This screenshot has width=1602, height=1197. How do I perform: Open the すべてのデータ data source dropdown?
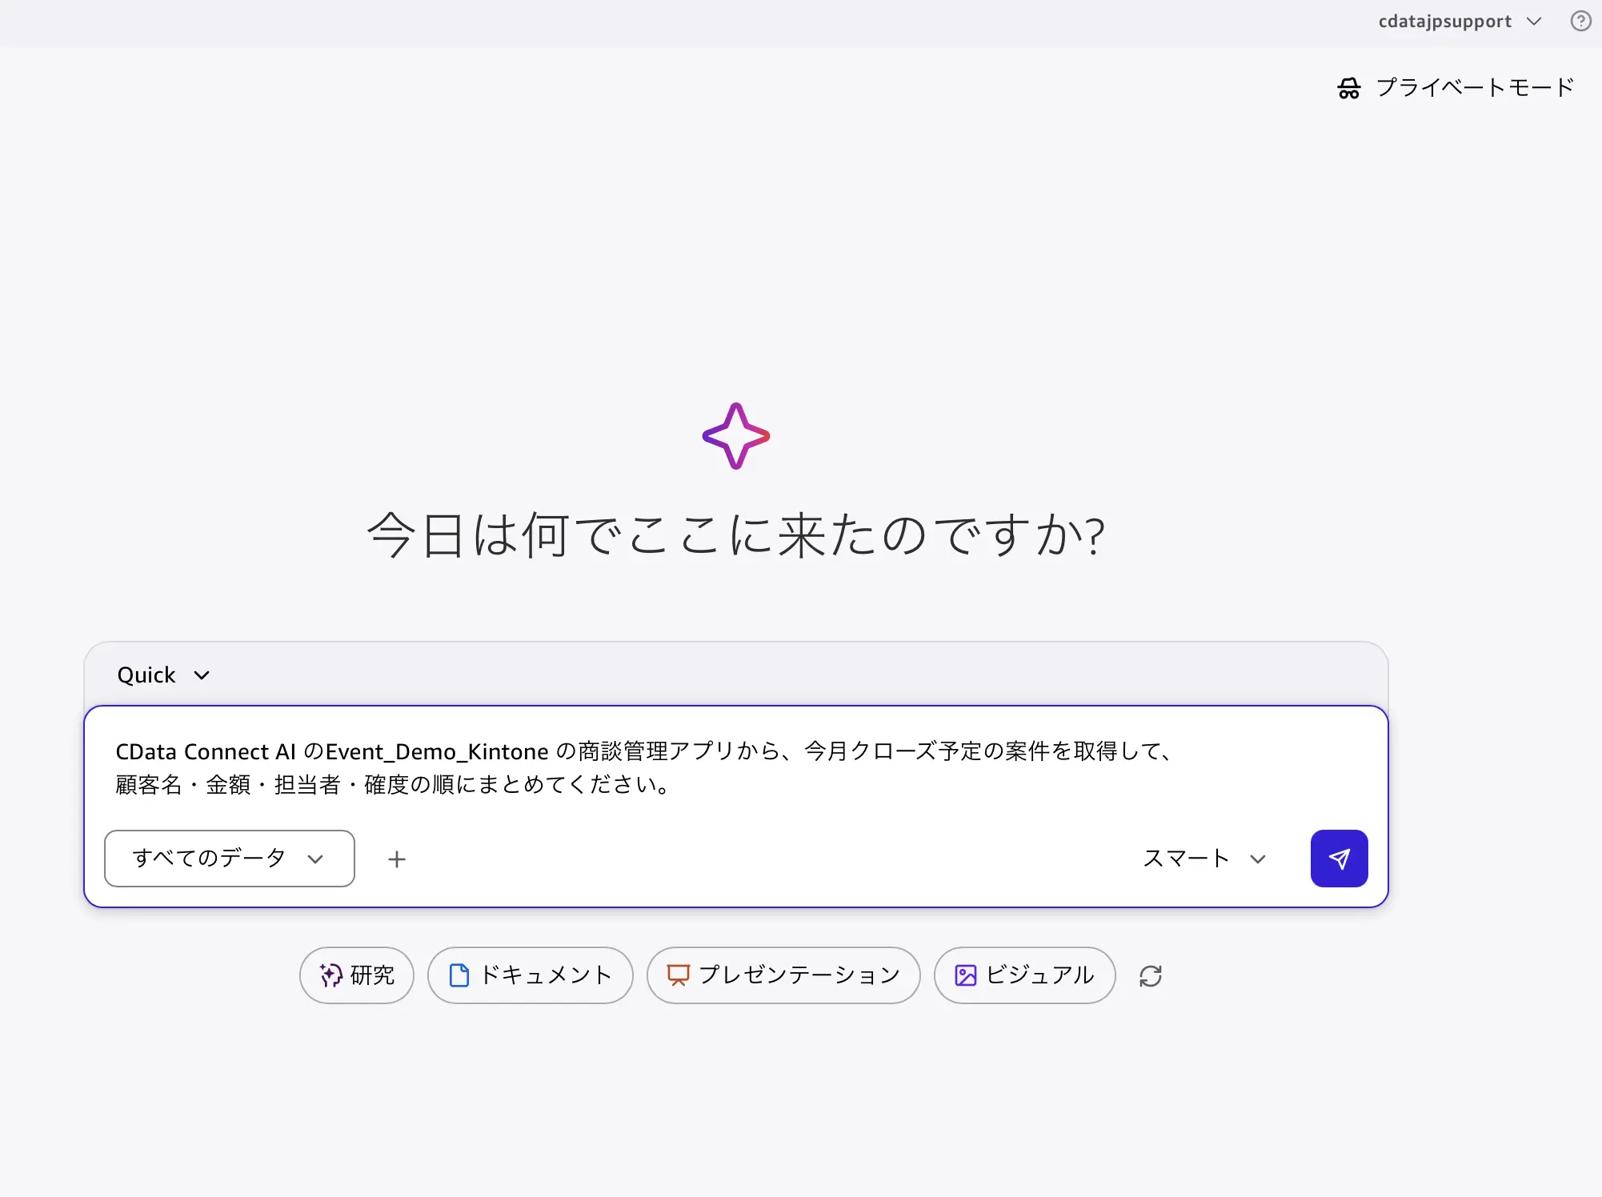coord(230,859)
